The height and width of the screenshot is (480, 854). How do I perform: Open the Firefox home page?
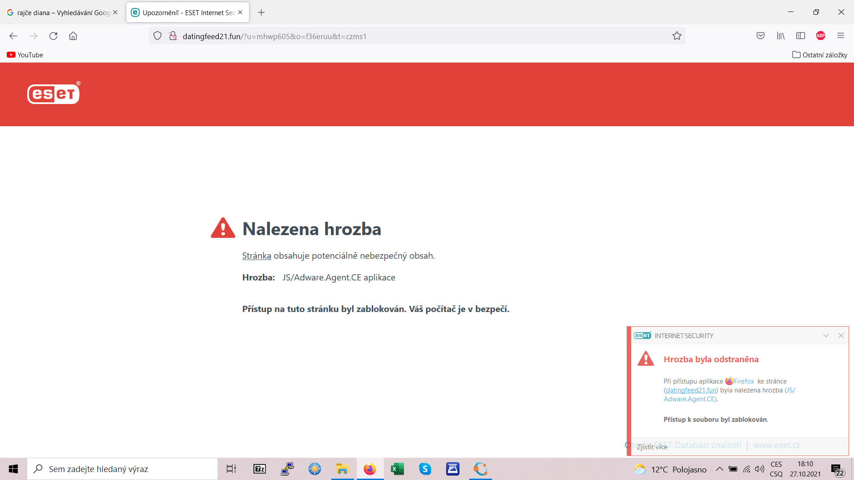73,36
